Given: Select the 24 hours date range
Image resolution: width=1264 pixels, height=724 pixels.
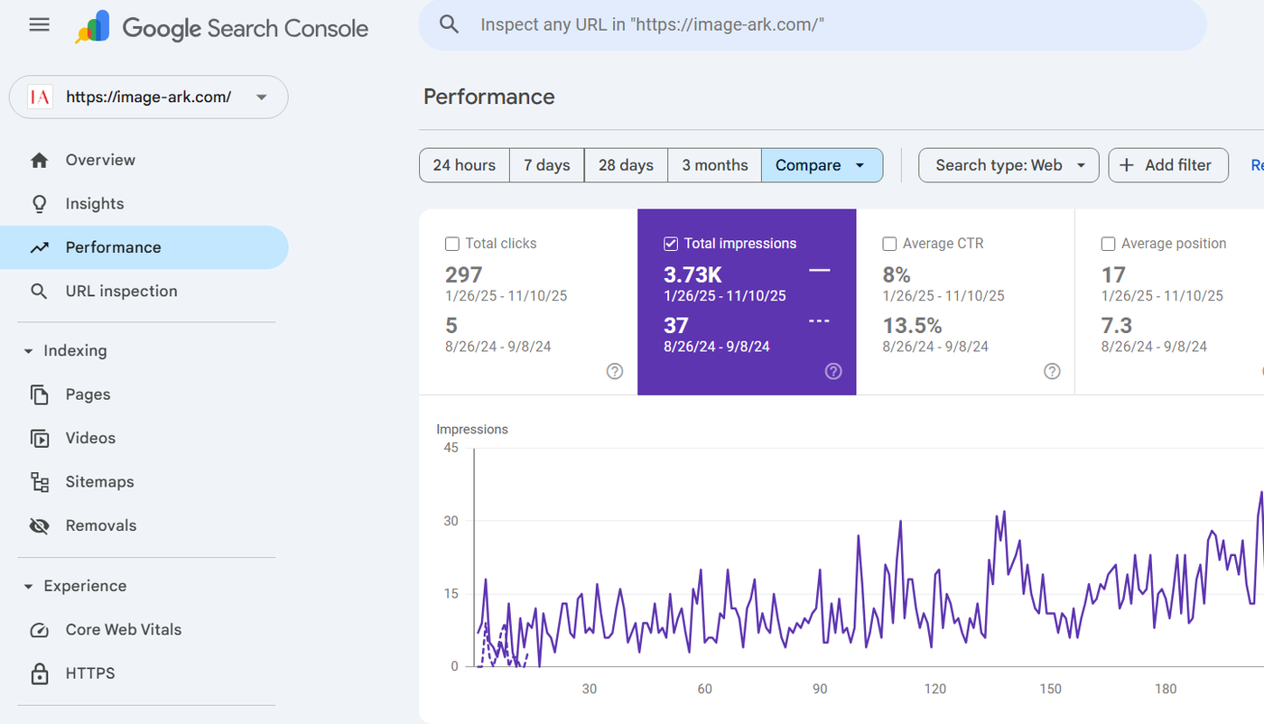Looking at the screenshot, I should (464, 165).
